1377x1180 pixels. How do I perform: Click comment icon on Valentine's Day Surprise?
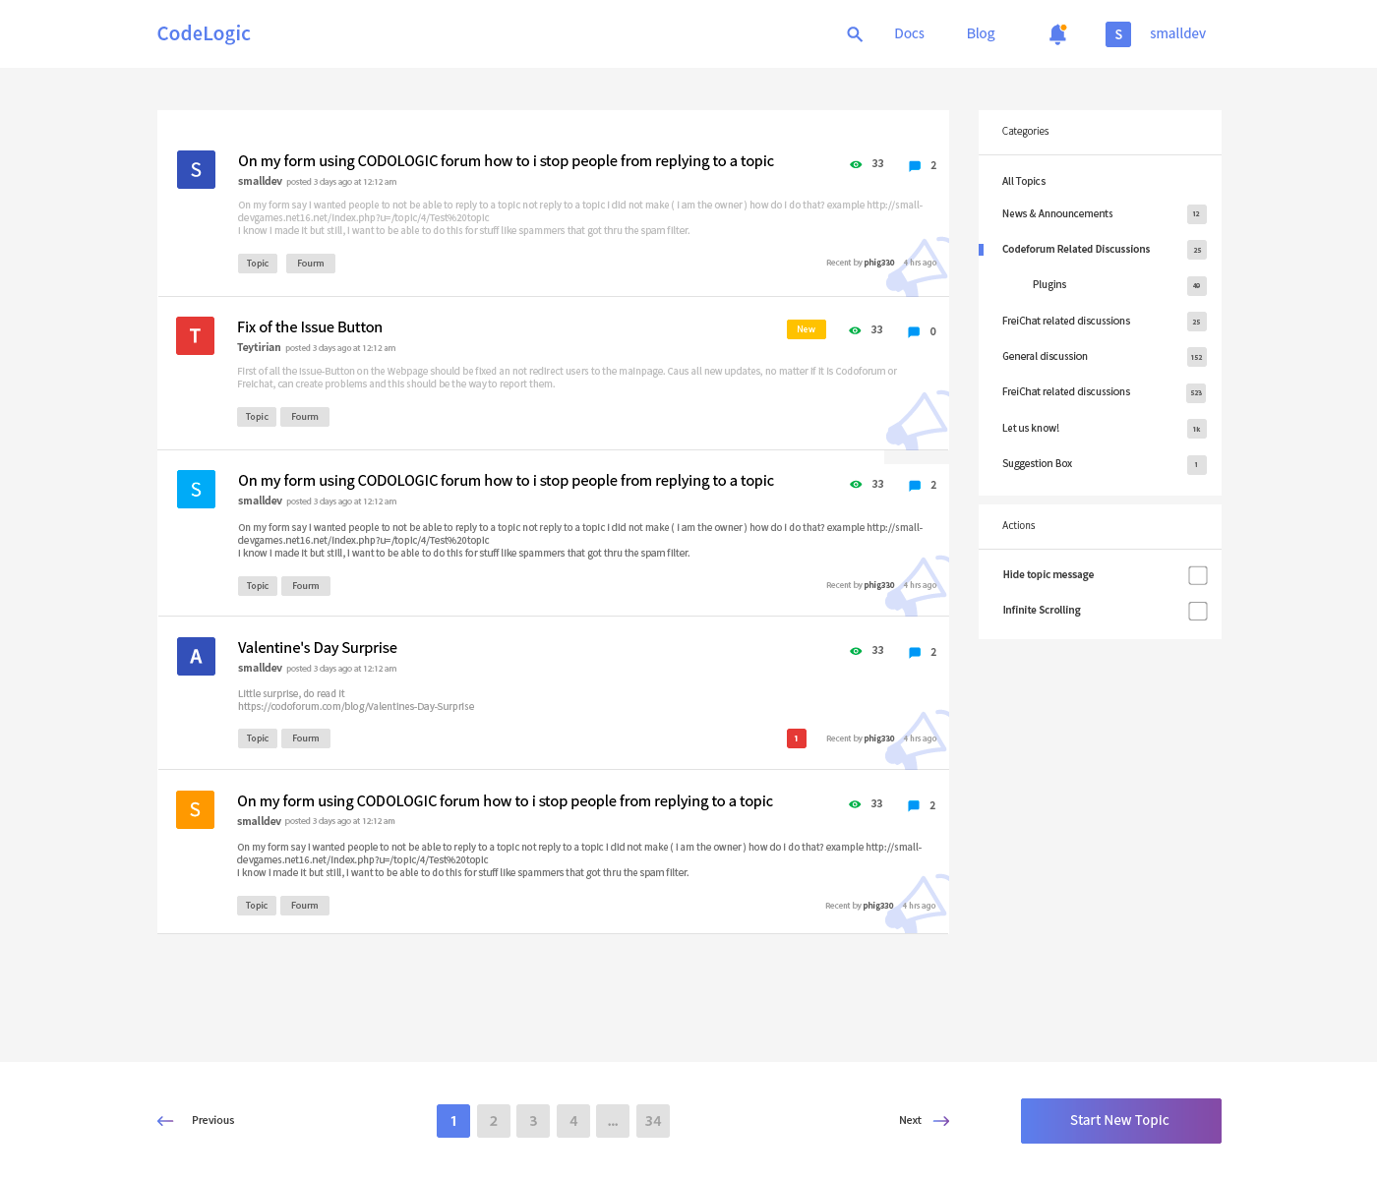915,652
